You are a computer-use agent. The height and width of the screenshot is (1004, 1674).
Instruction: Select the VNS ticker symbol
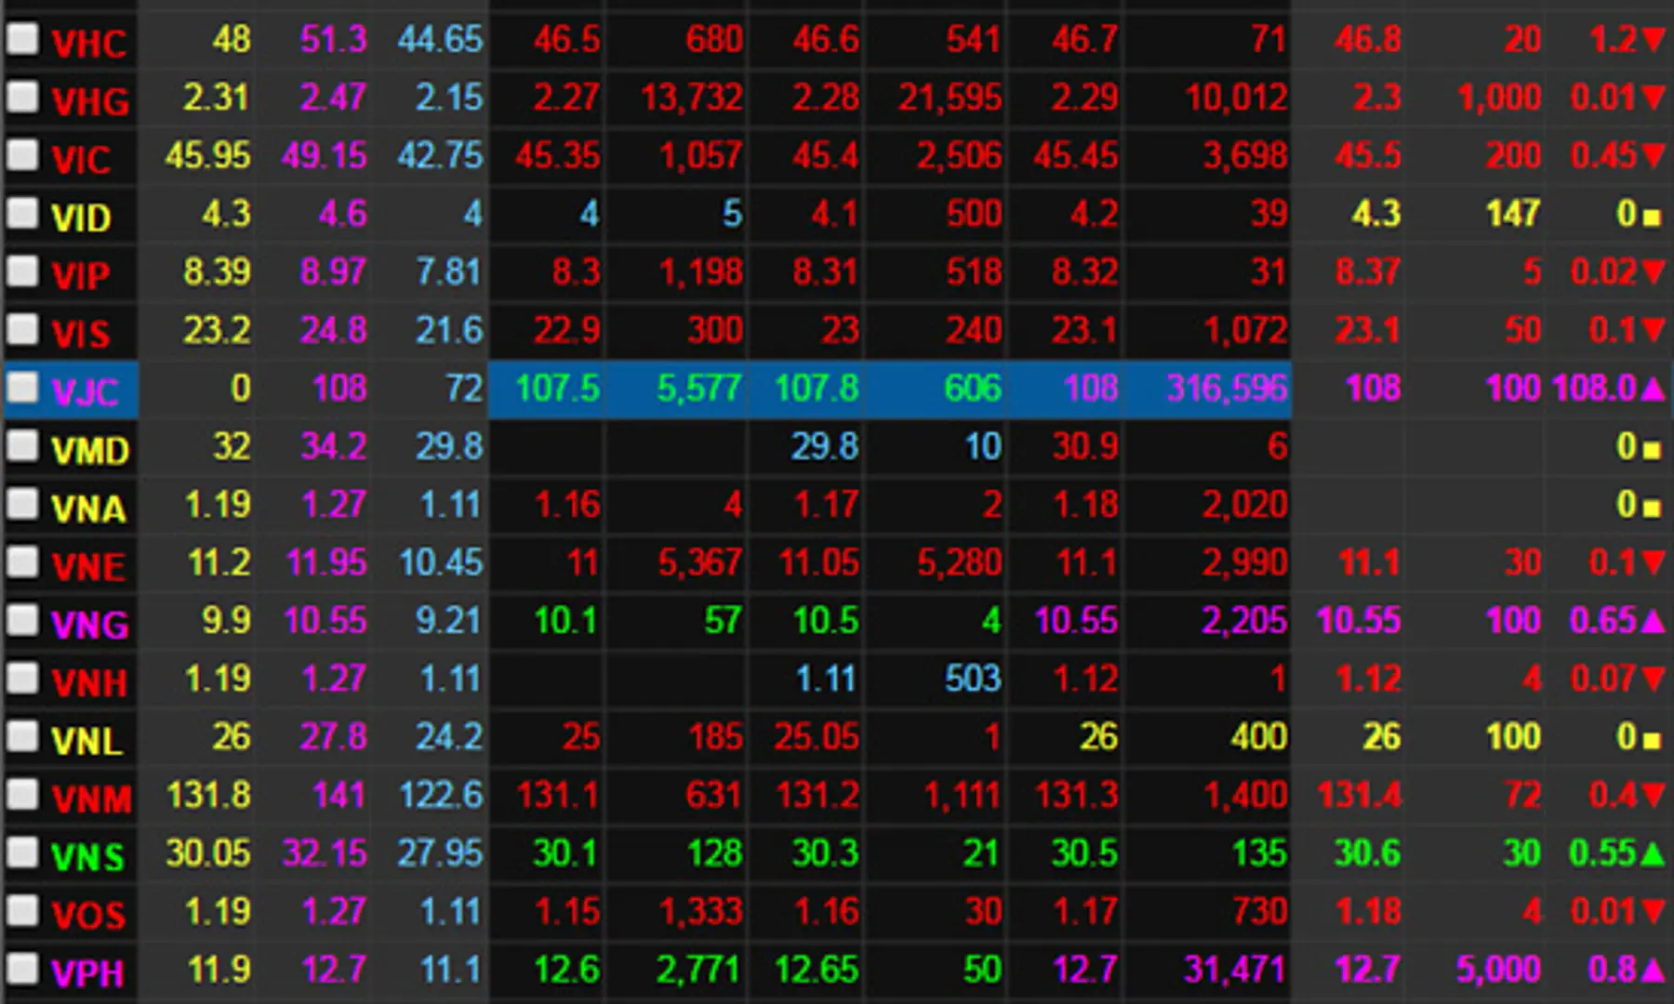(x=87, y=857)
